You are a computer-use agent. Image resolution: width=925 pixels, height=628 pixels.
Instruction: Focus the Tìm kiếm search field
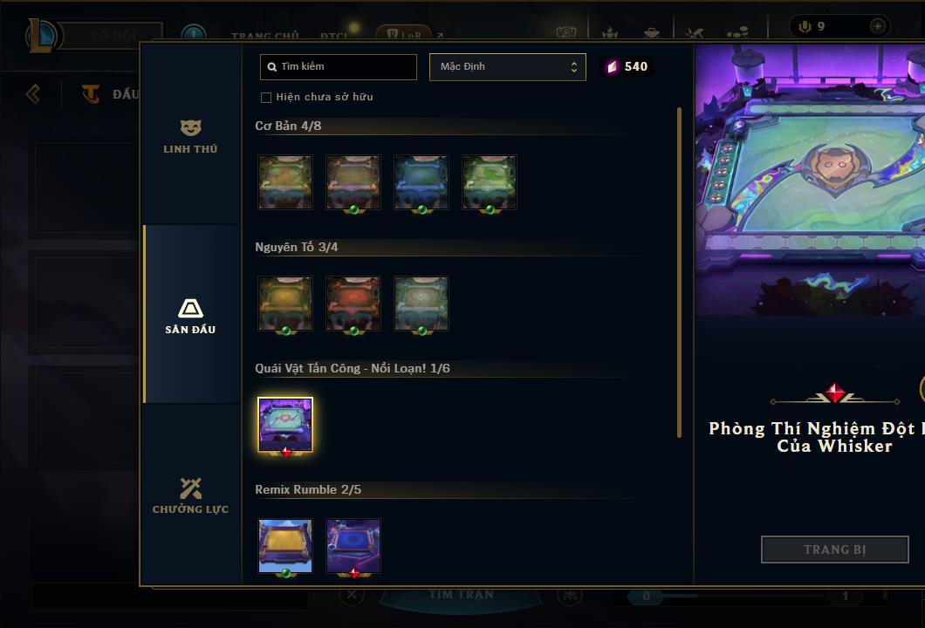pyautogui.click(x=338, y=66)
